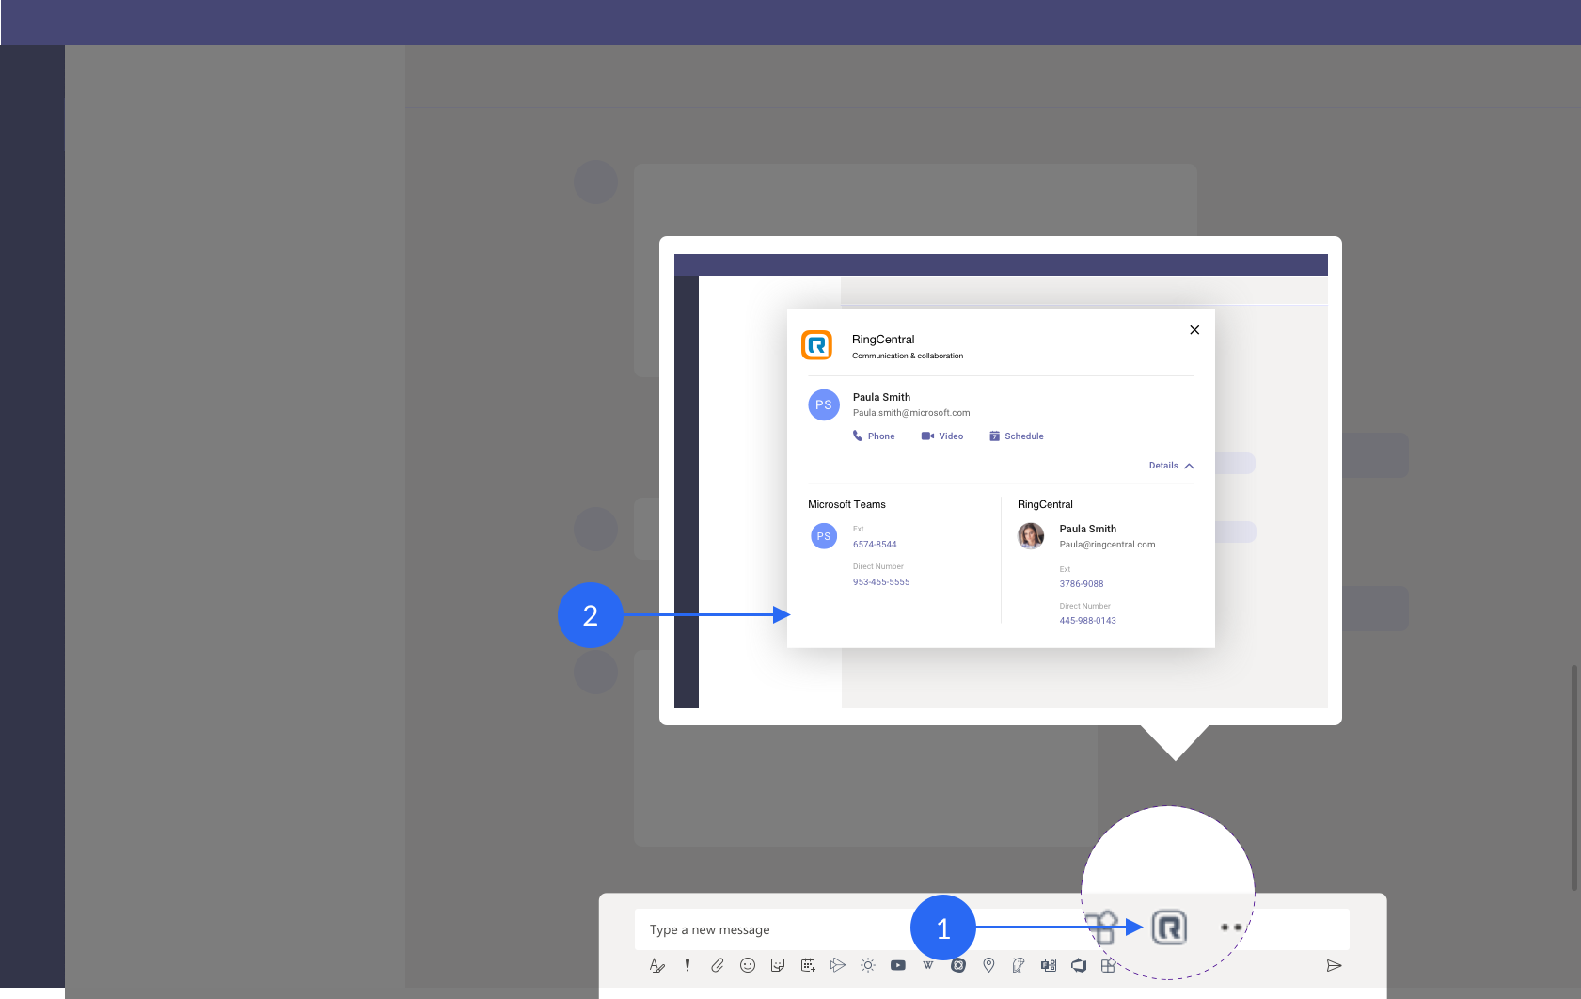The height and width of the screenshot is (999, 1581).
Task: Call direct number 445-988-0143
Action: (1088, 621)
